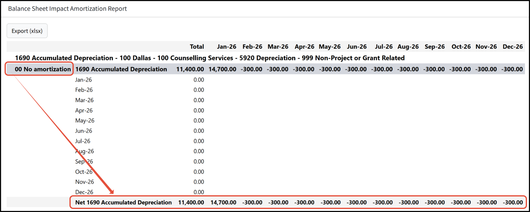The image size is (530, 212).
Task: Click the Apr-26 row label in the list
Action: click(84, 110)
